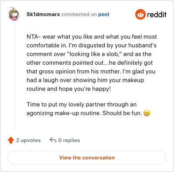Viewport: 174px width, 172px height.
Task: Upvote using the orange arrow icon
Action: coord(11,140)
